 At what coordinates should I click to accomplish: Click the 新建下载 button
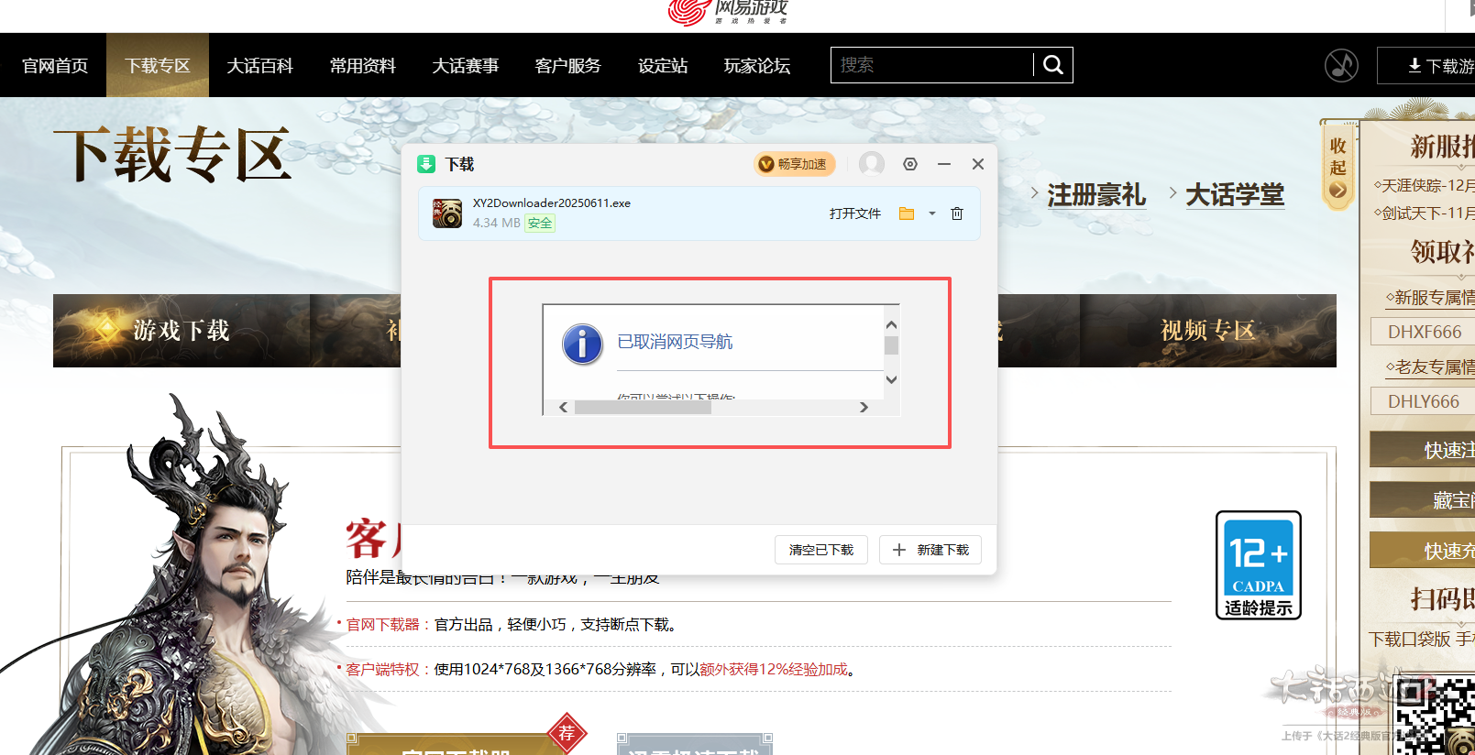(x=930, y=550)
